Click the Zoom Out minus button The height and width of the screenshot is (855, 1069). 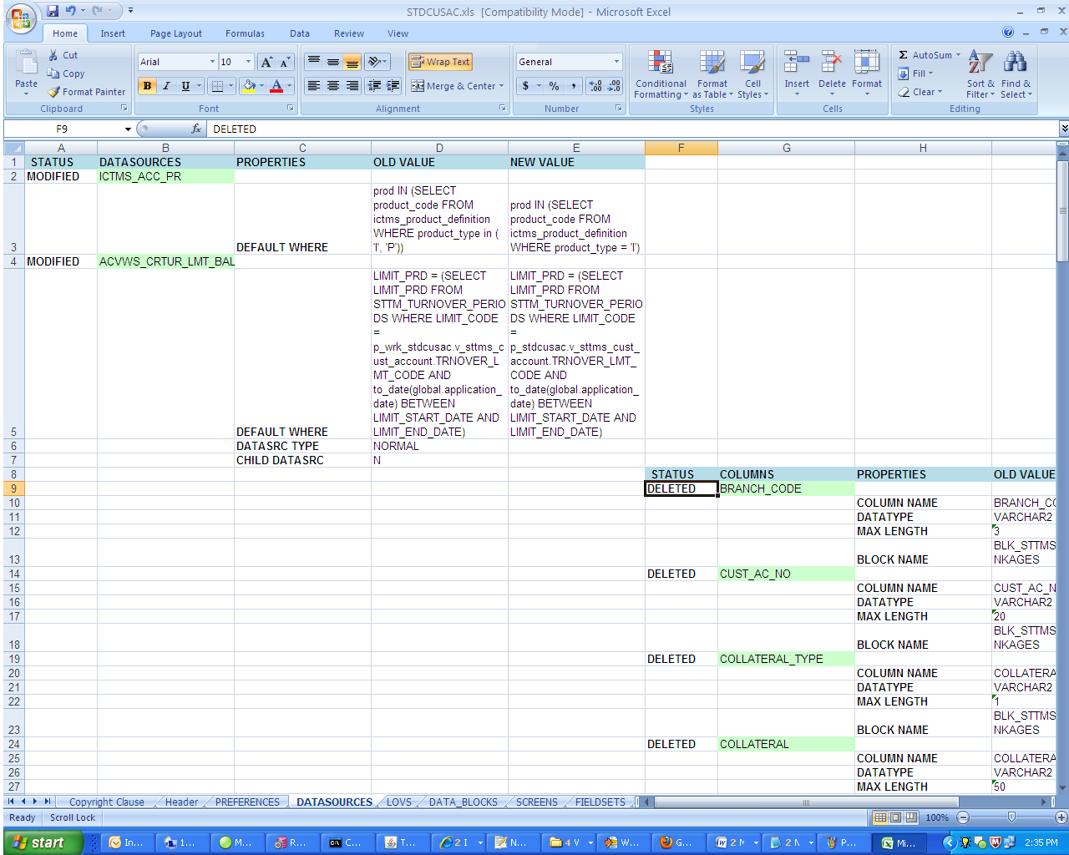pyautogui.click(x=963, y=817)
